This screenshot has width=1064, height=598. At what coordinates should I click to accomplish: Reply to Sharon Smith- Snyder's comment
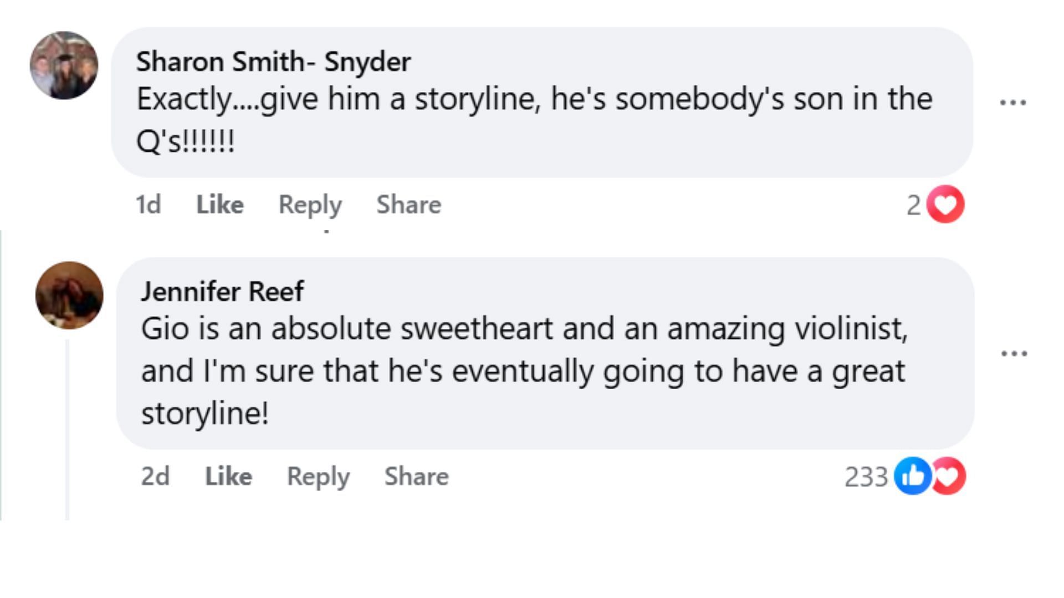[x=310, y=204]
